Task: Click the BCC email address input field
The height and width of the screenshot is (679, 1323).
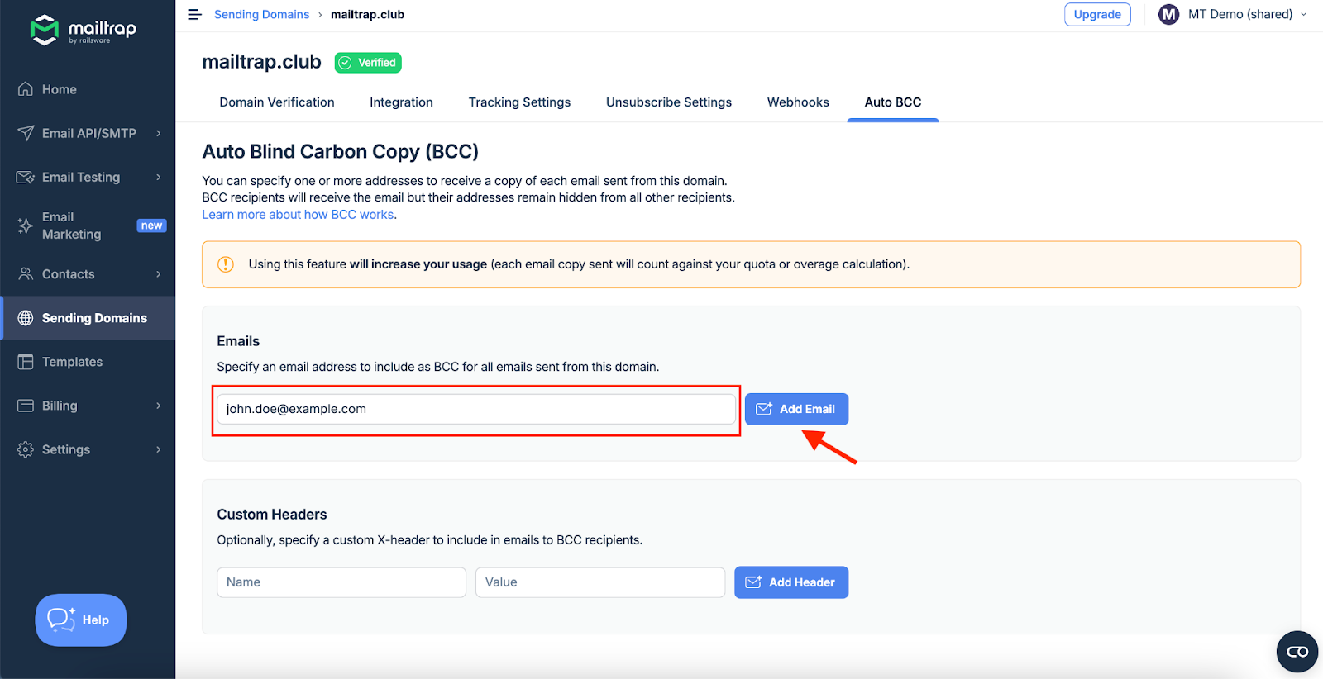Action: click(476, 409)
